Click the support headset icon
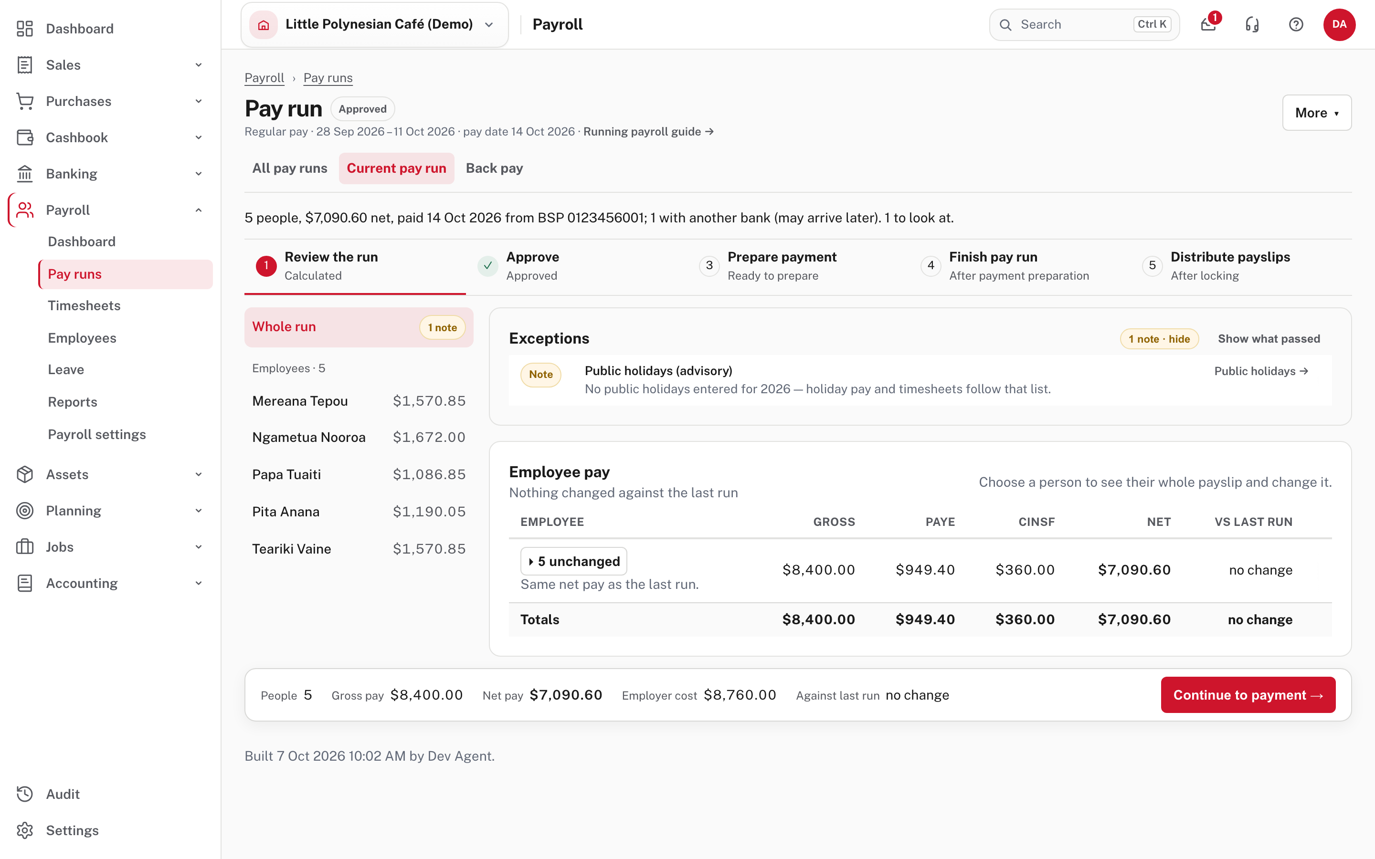 1252,24
